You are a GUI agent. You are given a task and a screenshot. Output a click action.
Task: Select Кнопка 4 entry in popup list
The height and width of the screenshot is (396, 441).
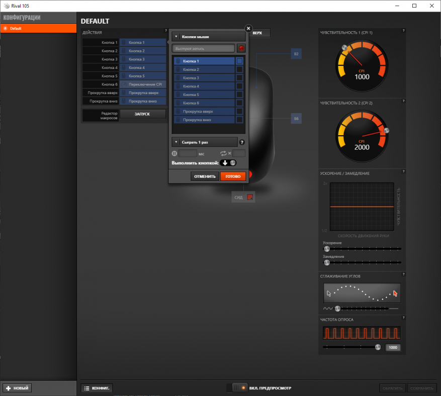[x=204, y=86]
